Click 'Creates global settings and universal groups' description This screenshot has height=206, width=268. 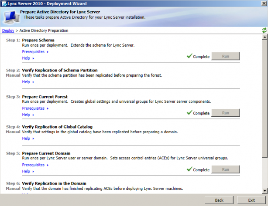[141, 101]
